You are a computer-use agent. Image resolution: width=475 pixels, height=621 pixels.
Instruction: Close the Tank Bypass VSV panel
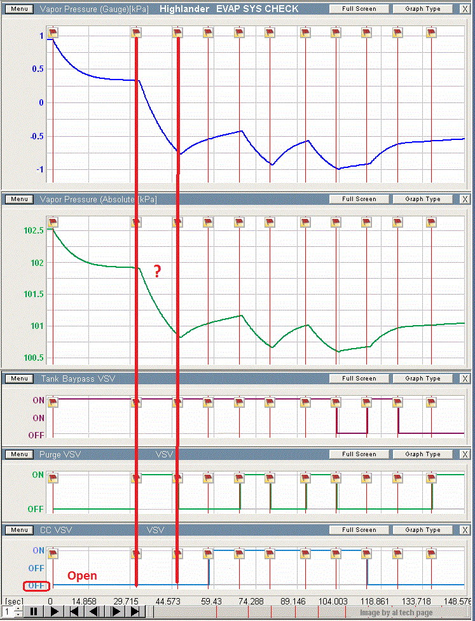(464, 379)
